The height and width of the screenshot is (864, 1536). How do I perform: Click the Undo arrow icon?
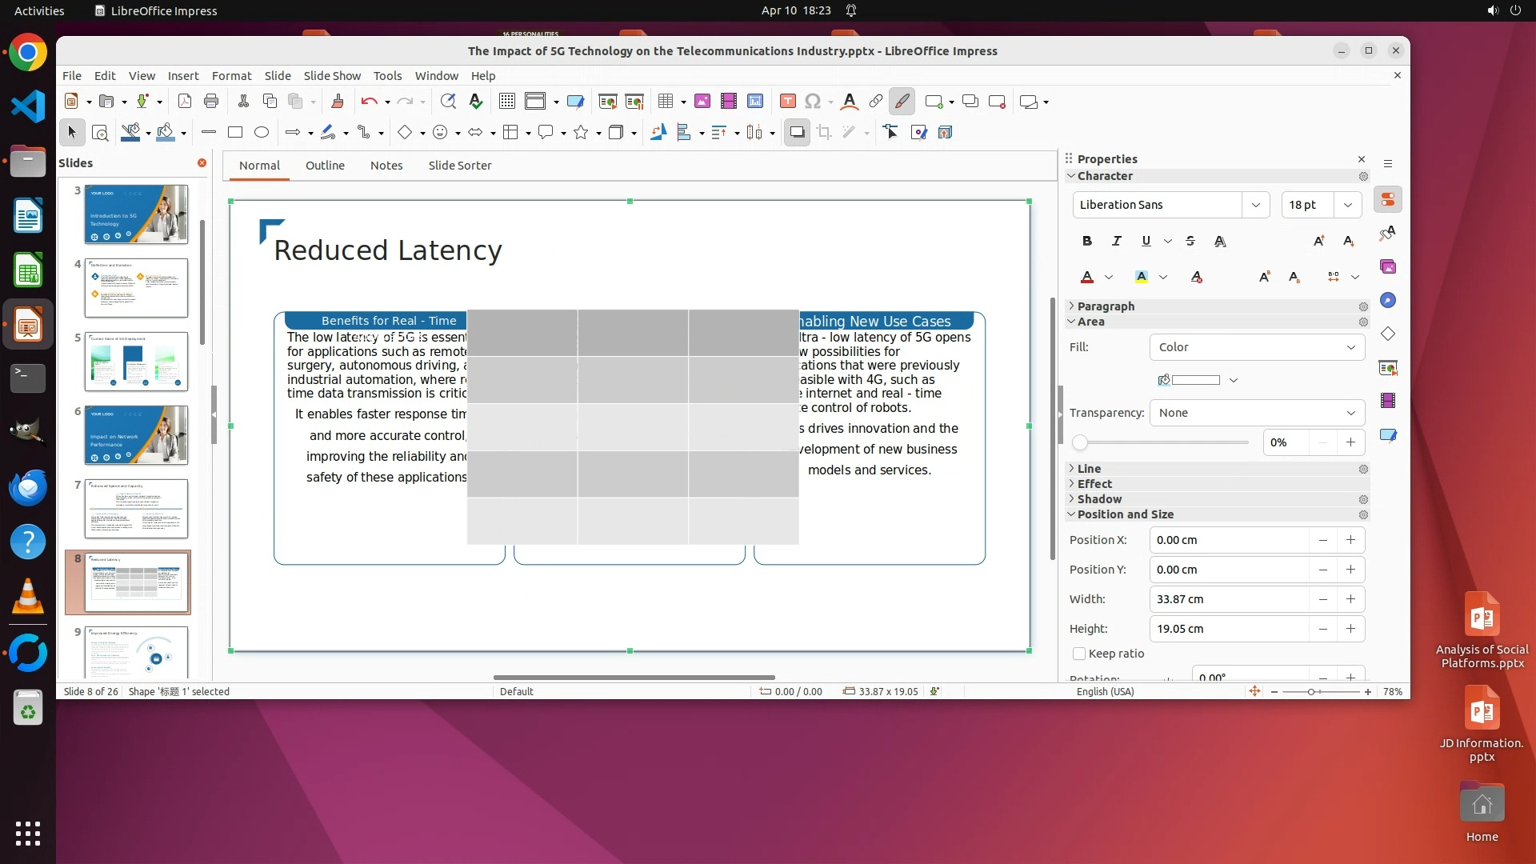pyautogui.click(x=369, y=102)
